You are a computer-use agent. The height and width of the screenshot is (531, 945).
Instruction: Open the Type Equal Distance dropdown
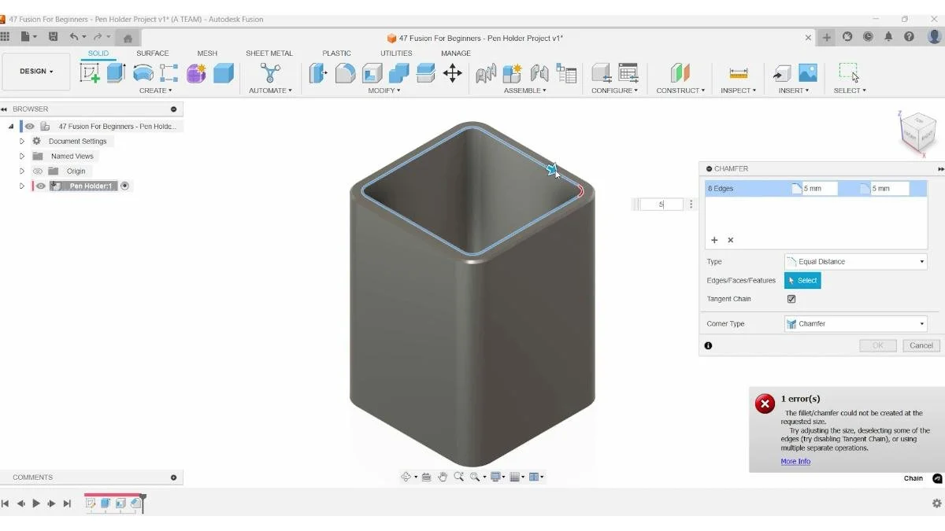click(856, 262)
